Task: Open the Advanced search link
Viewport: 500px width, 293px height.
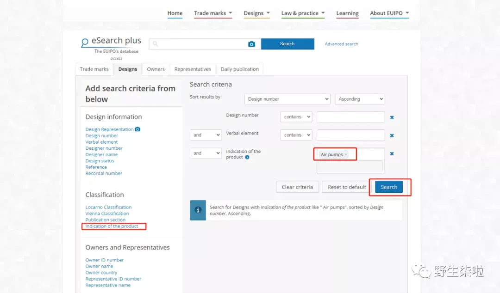Action: point(341,44)
